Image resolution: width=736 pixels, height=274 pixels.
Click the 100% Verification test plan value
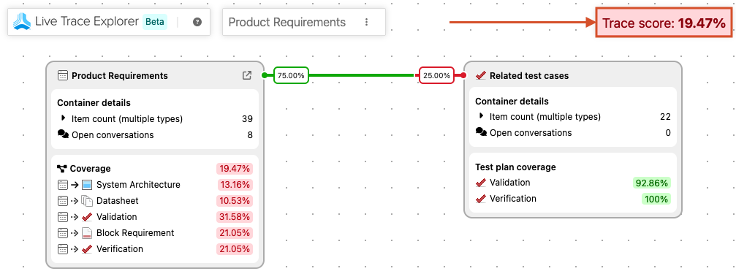(656, 199)
